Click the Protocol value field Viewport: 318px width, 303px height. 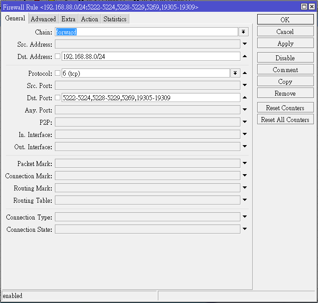tap(146, 73)
